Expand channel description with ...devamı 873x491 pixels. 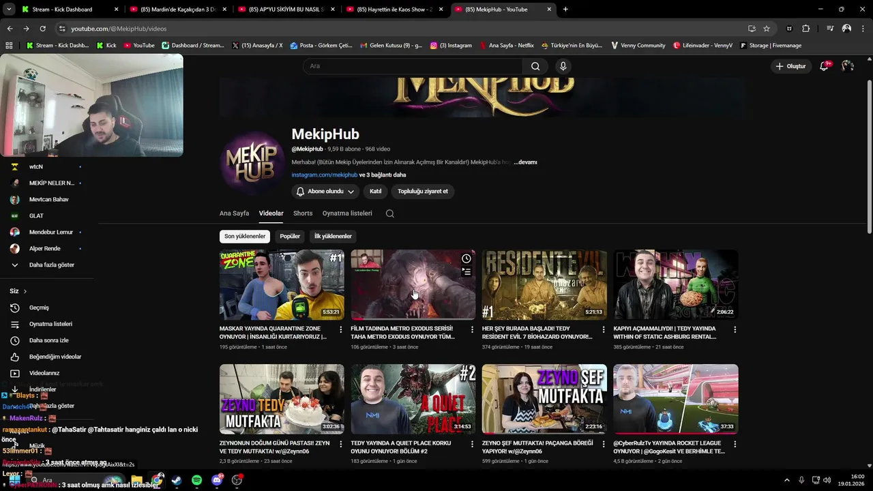(x=525, y=162)
